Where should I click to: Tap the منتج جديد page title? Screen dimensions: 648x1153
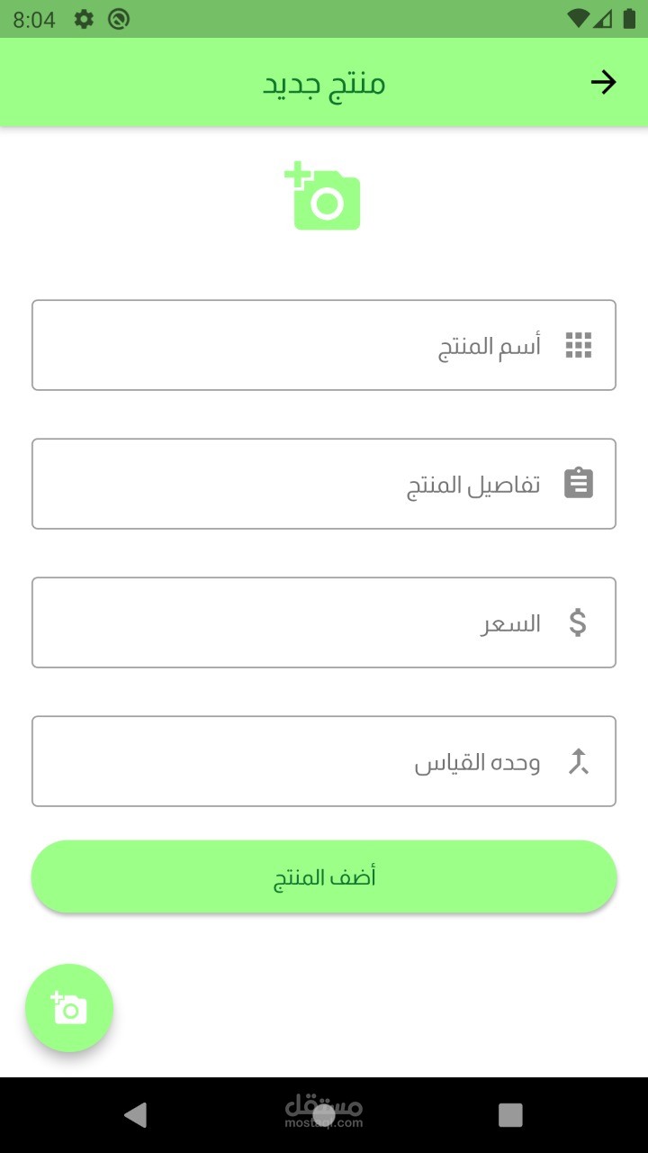tap(324, 83)
